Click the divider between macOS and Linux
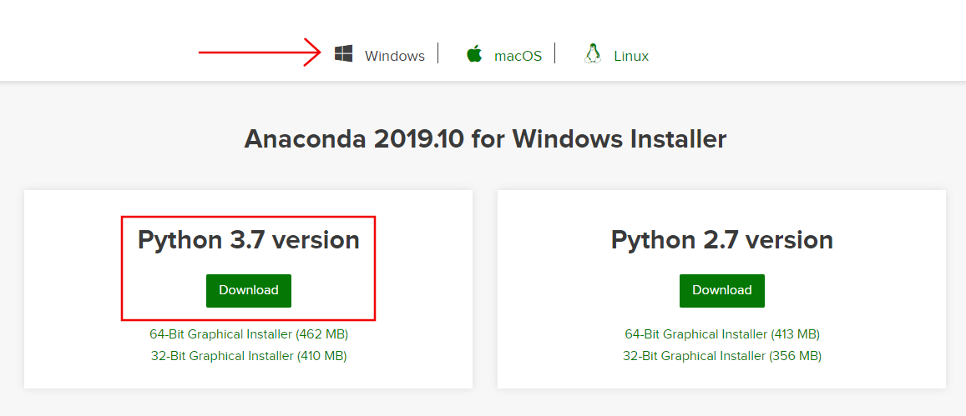Viewport: 966px width, 416px height. click(x=555, y=53)
